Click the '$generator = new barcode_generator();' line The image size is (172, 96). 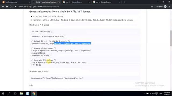(49, 36)
